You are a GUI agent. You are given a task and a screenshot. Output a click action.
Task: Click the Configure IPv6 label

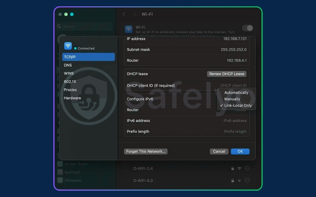point(140,99)
